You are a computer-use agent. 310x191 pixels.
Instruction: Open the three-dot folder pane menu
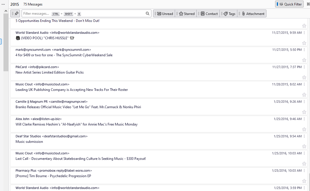(3, 4)
